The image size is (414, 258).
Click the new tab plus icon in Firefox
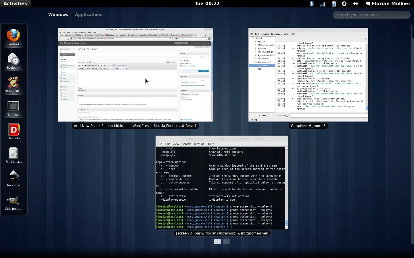[x=206, y=35]
